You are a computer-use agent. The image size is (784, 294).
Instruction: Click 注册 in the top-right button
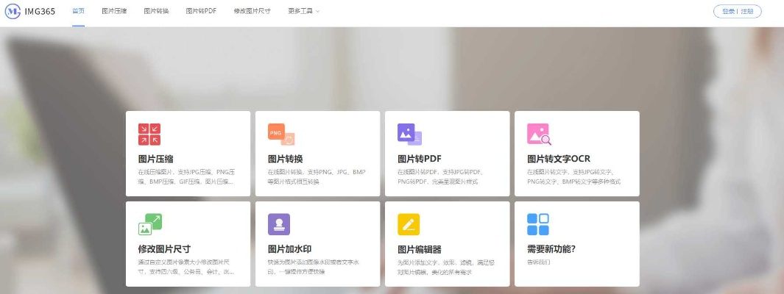(x=746, y=11)
